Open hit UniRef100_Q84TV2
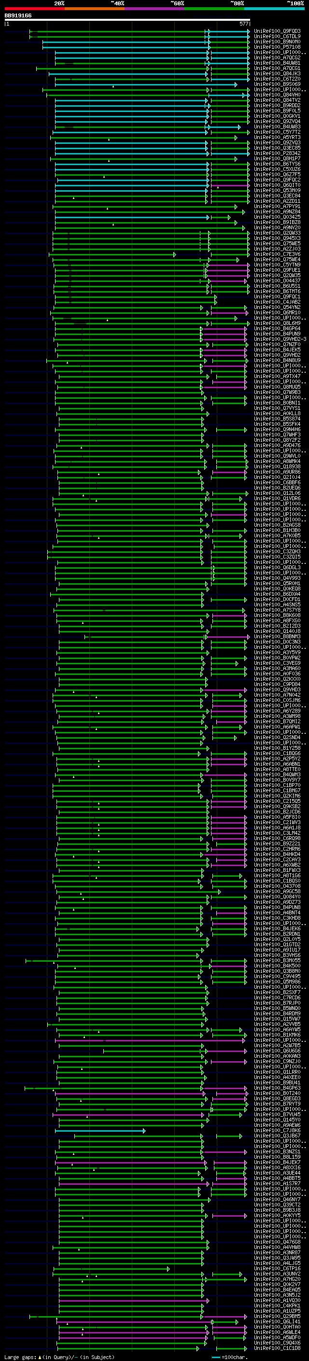The width and height of the screenshot is (309, 1361). click(277, 100)
